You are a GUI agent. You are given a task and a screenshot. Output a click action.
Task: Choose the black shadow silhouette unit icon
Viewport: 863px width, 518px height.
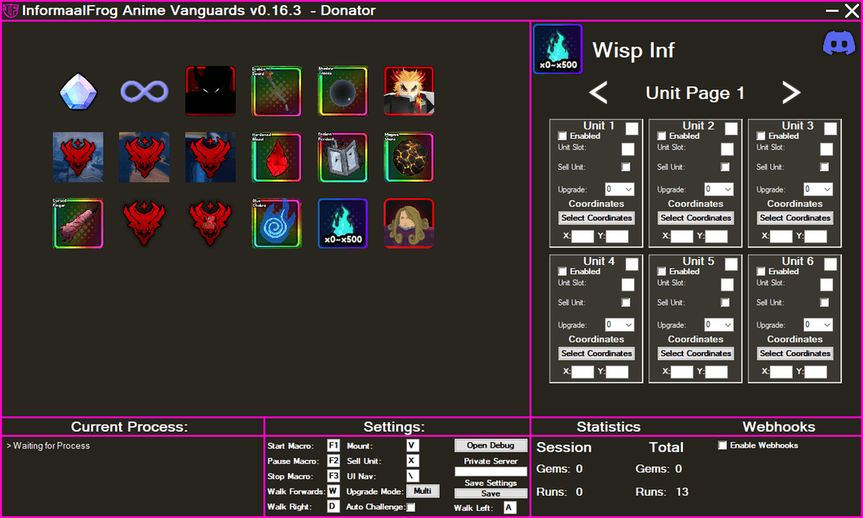click(x=210, y=91)
